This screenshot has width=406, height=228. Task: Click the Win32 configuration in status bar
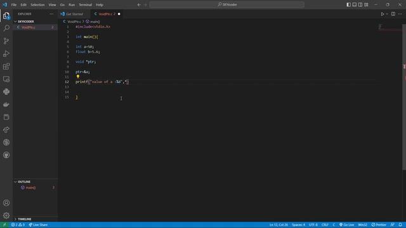click(362, 225)
